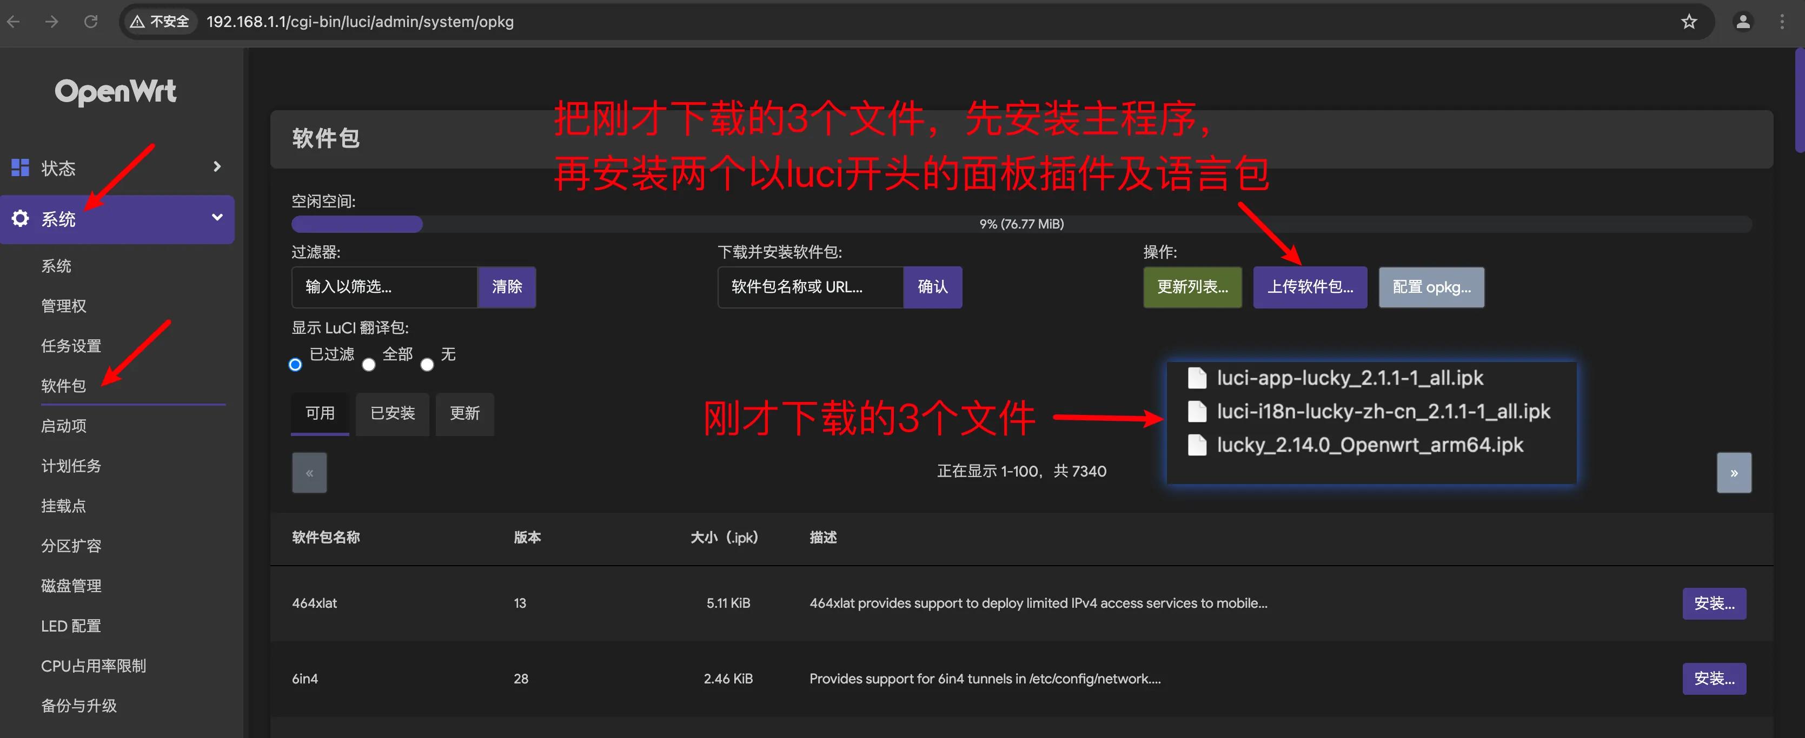Focus the 输入以筛选 filter field
This screenshot has width=1805, height=738.
[x=384, y=287]
